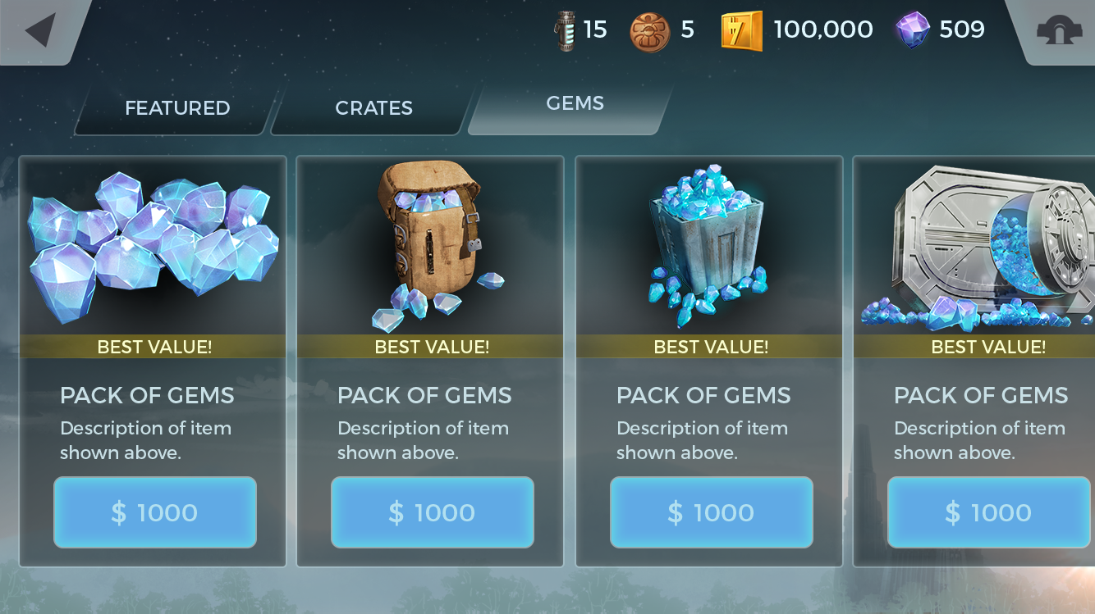Switch to the Featured tab
This screenshot has width=1095, height=614.
tap(176, 108)
